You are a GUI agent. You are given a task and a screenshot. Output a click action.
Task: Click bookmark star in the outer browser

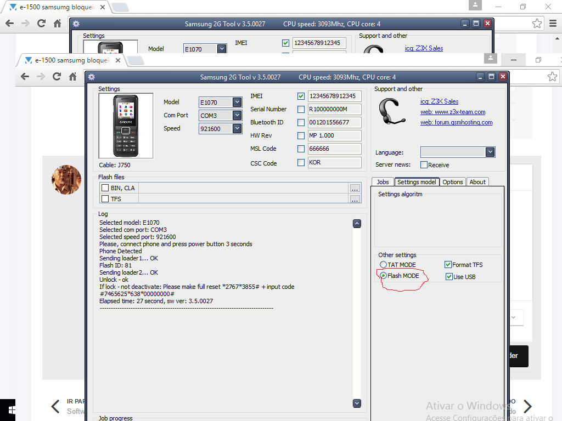tap(537, 24)
